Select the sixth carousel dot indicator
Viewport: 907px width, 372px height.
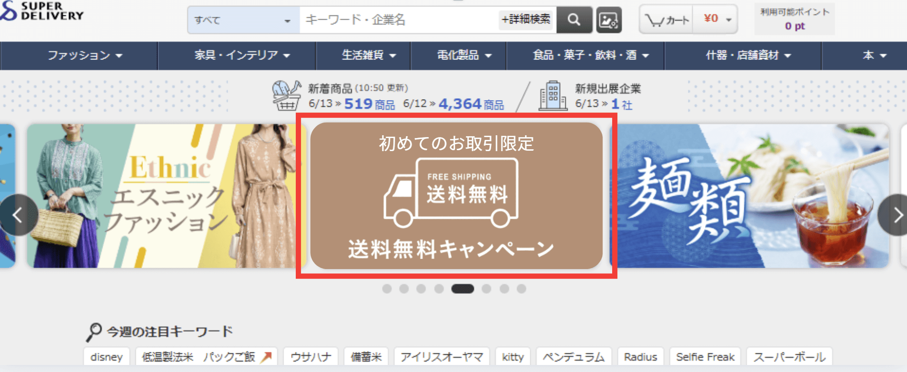point(487,289)
